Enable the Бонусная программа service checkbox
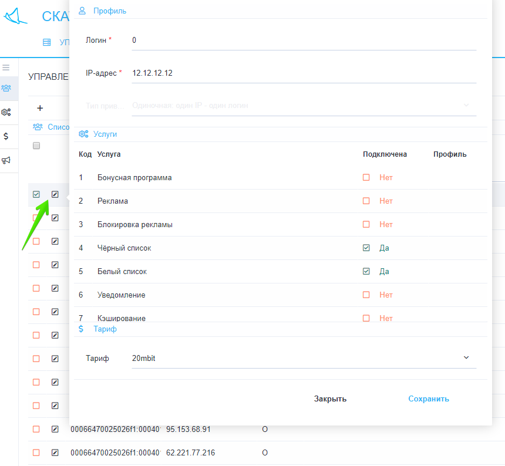This screenshot has width=505, height=466. (366, 177)
